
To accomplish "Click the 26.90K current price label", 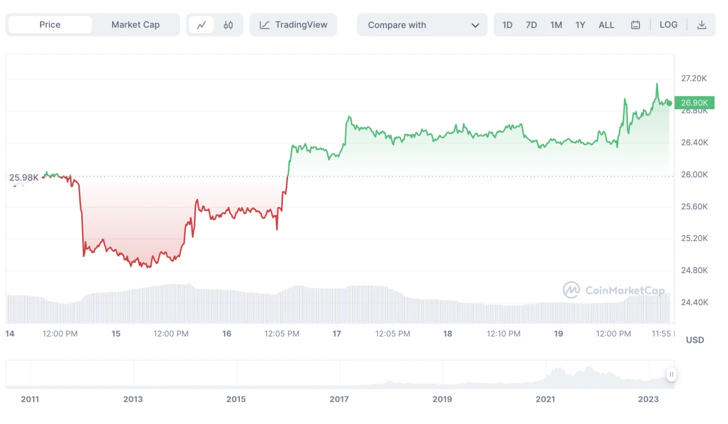I will pos(694,103).
